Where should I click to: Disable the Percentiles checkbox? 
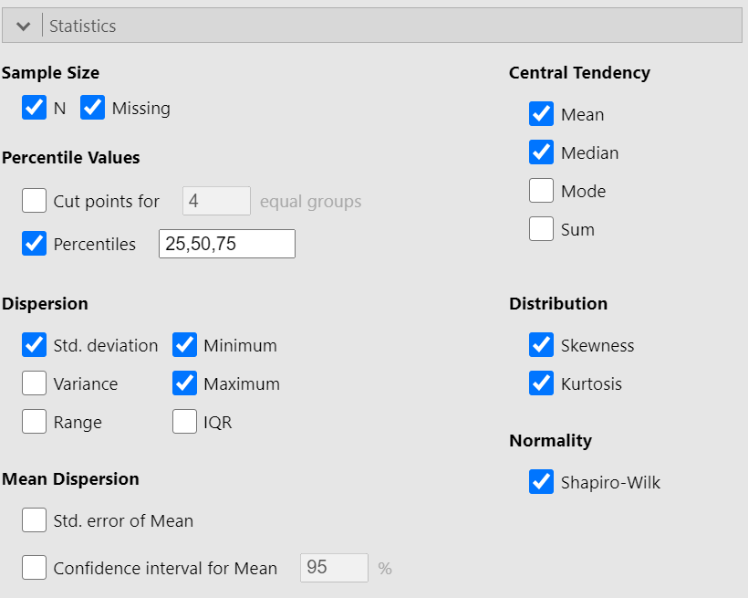pos(35,244)
